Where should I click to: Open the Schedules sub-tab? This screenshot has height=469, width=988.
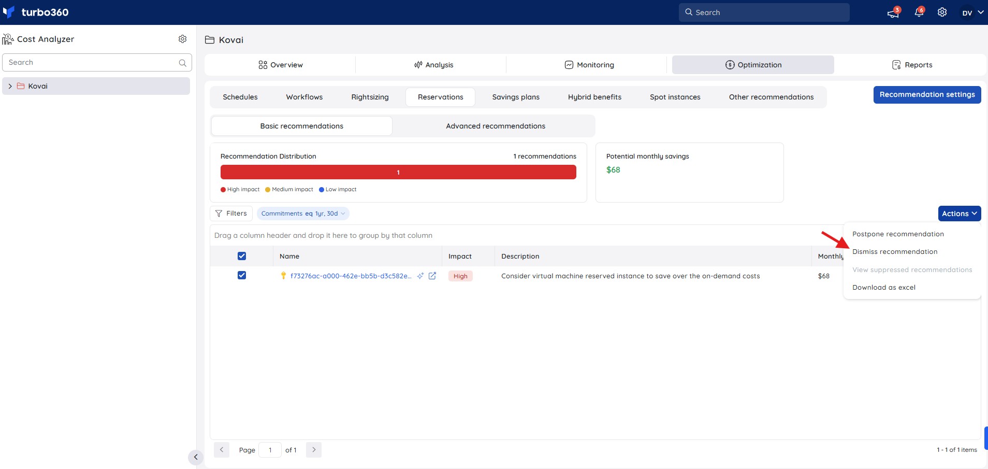click(240, 97)
